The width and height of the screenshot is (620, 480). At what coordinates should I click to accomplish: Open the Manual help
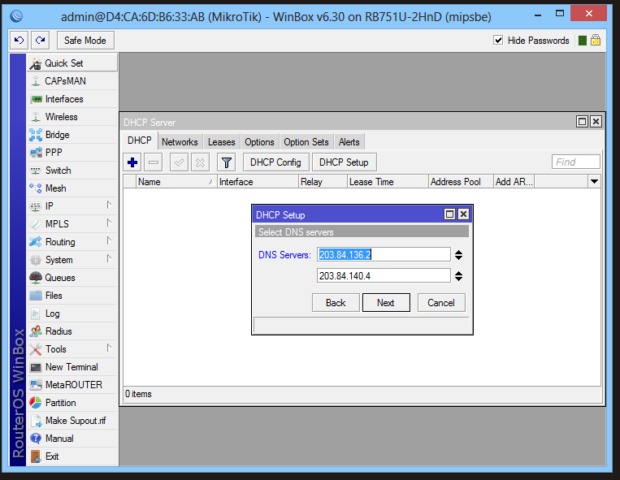tap(72, 439)
